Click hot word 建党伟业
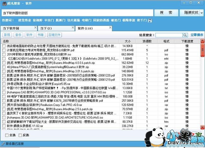Viewport: 205px width, 148px height. (25, 20)
